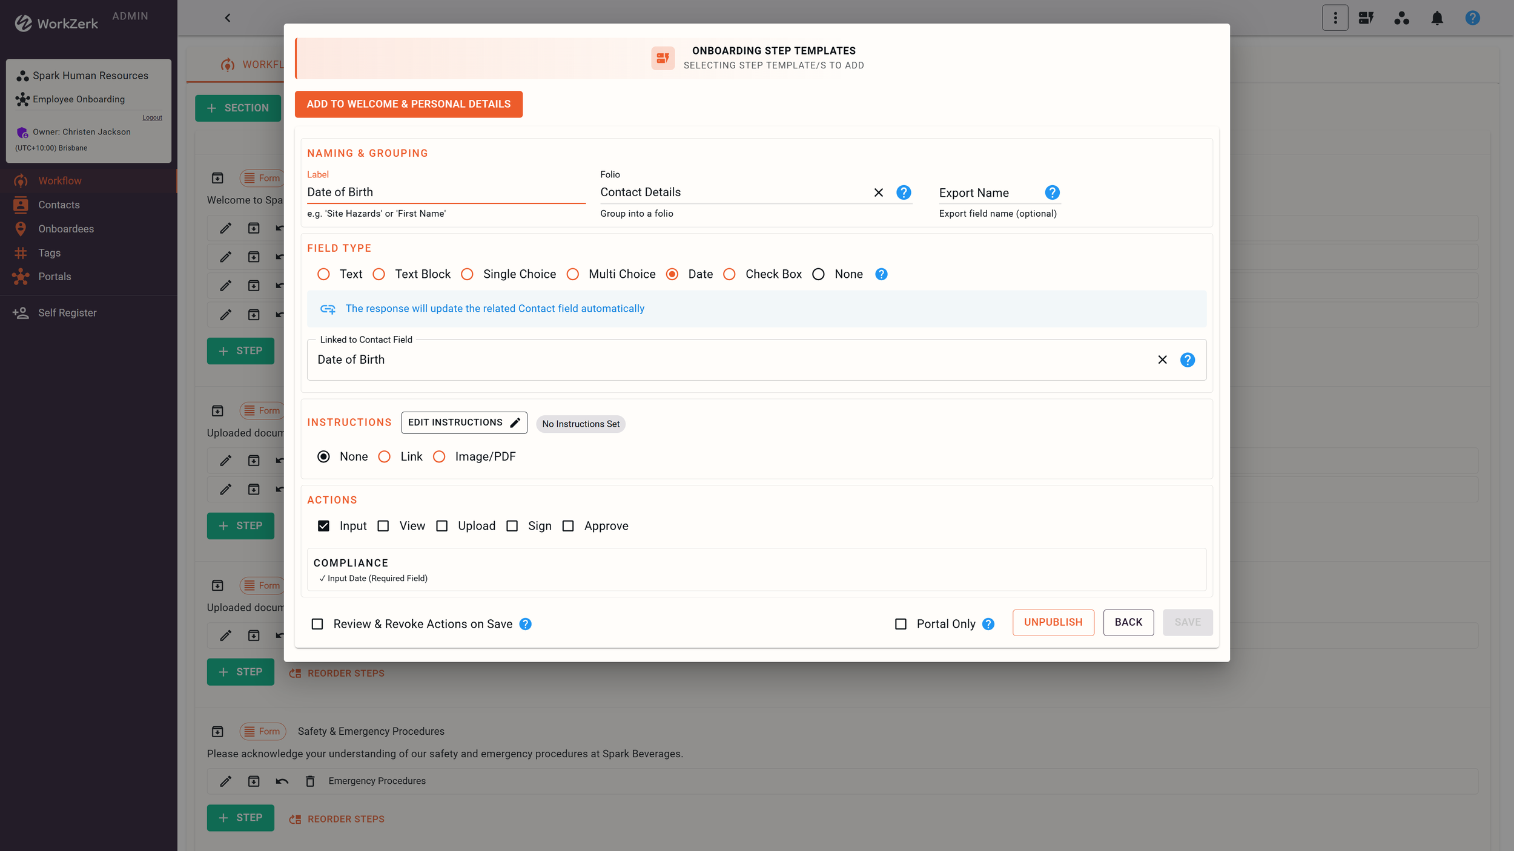Click the notifications bell icon
The image size is (1514, 851).
(x=1436, y=18)
